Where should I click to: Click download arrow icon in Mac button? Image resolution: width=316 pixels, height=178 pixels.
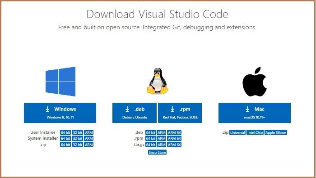[247, 109]
